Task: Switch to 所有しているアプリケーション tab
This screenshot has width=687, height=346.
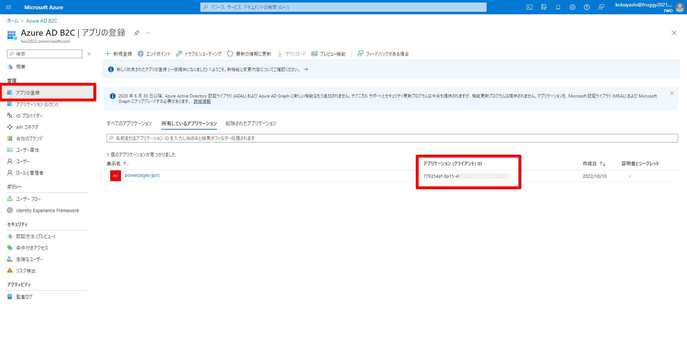Action: [189, 124]
